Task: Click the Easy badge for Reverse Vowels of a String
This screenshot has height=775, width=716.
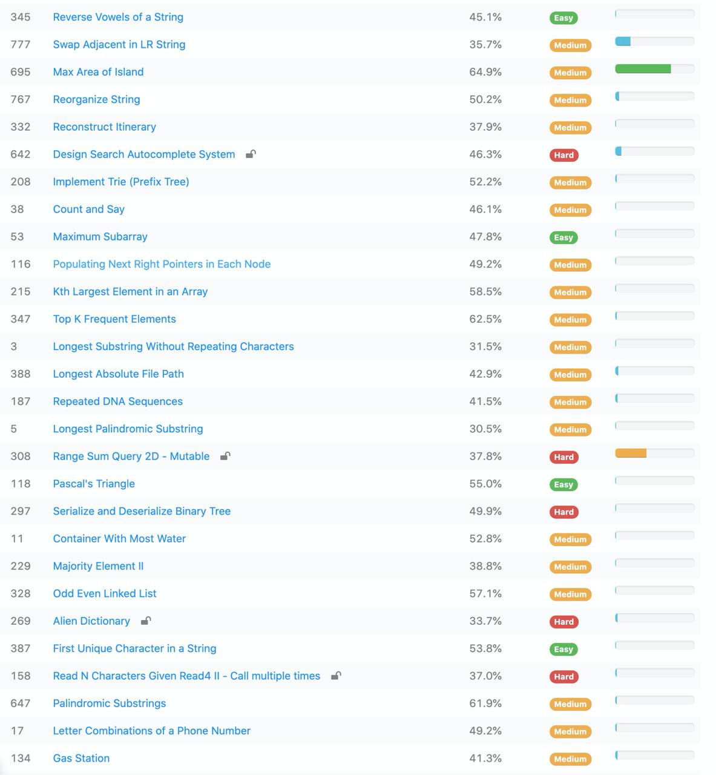Action: click(563, 18)
